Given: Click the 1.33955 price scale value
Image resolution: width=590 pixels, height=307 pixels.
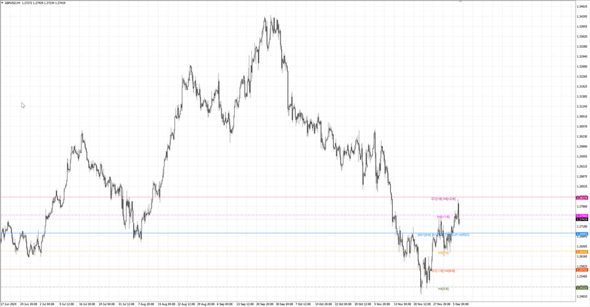Looking at the screenshot, I should tap(581, 26).
